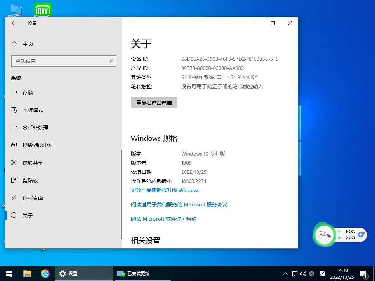
Task: Open 更改产品密钥或升级 Windows link
Action: pyautogui.click(x=165, y=190)
